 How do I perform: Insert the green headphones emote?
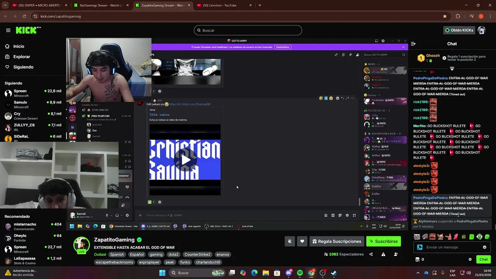point(479,237)
